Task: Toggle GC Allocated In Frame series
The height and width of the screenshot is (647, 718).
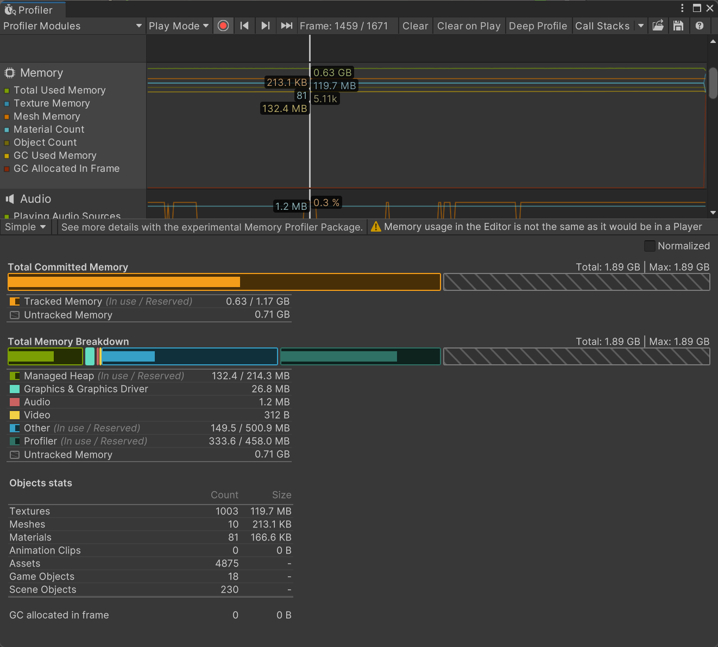Action: (x=7, y=169)
